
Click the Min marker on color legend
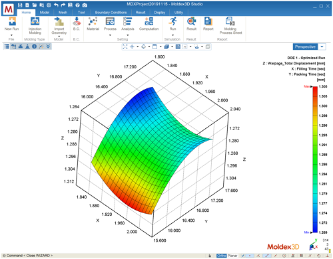[308, 232]
